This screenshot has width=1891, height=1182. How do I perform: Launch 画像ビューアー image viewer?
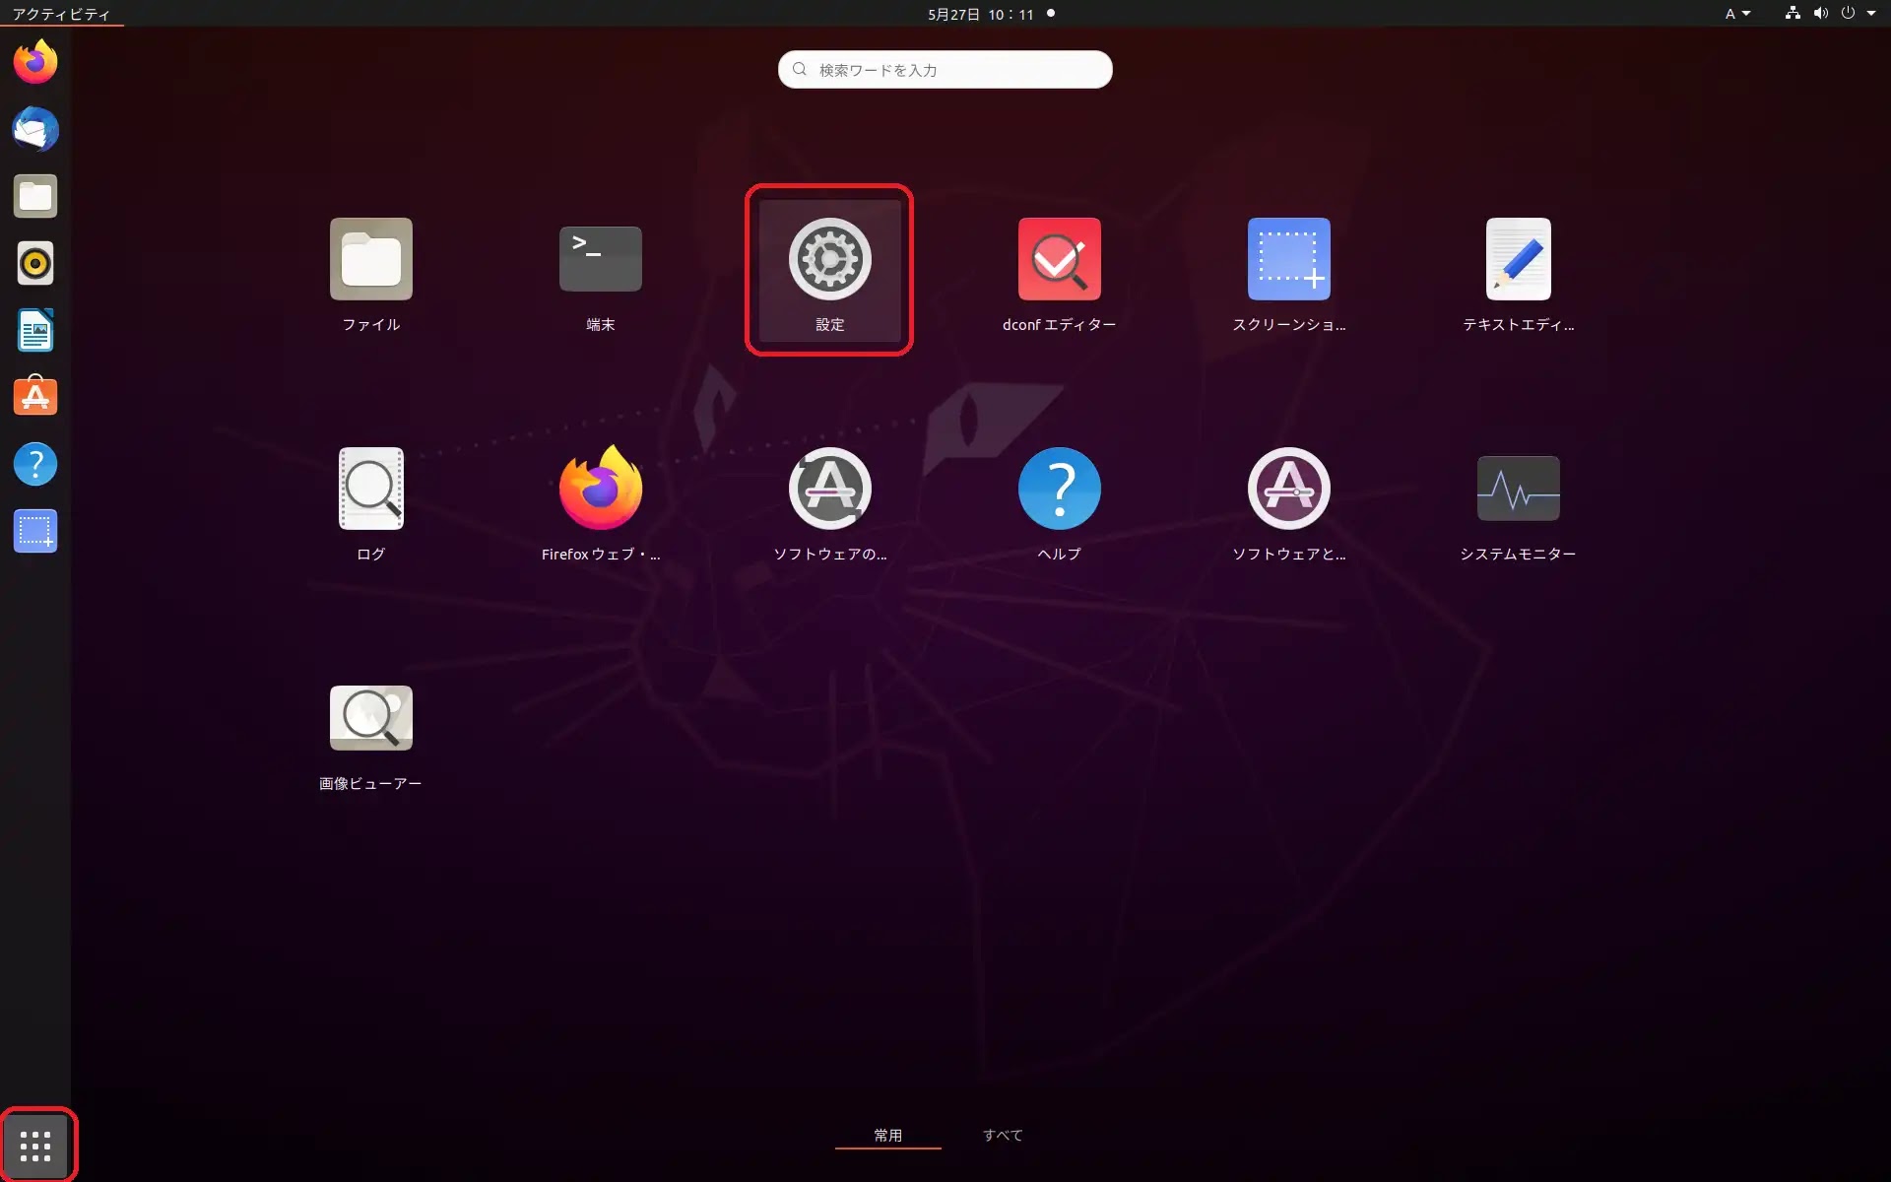(x=370, y=719)
